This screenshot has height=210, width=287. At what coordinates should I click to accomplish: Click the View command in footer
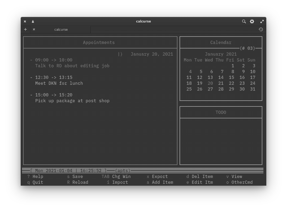pos(237,177)
